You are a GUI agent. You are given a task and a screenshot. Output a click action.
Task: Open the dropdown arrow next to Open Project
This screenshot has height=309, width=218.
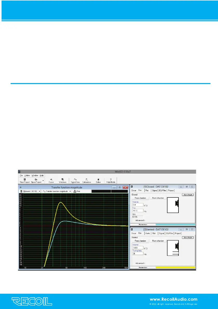[x=43, y=181]
